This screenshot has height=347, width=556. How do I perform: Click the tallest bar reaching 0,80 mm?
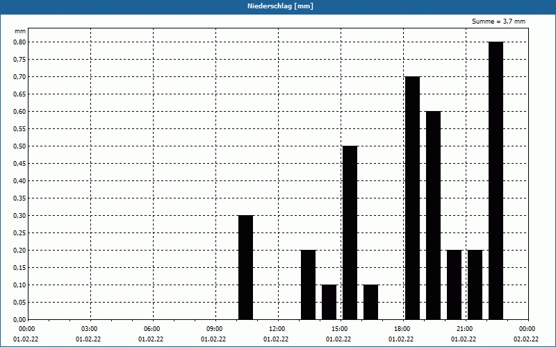[496, 180]
